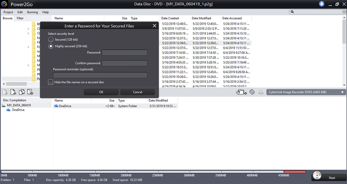
Task: Close the password dialog with X
Action: tap(155, 26)
